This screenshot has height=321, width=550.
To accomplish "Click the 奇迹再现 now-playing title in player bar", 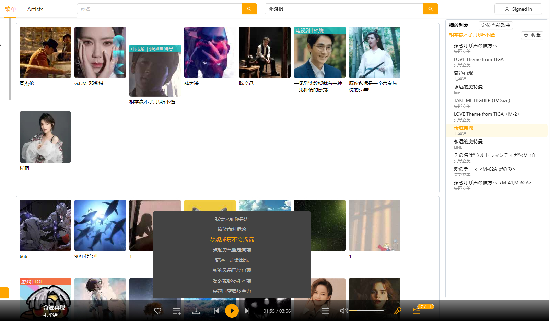I will click(54, 308).
